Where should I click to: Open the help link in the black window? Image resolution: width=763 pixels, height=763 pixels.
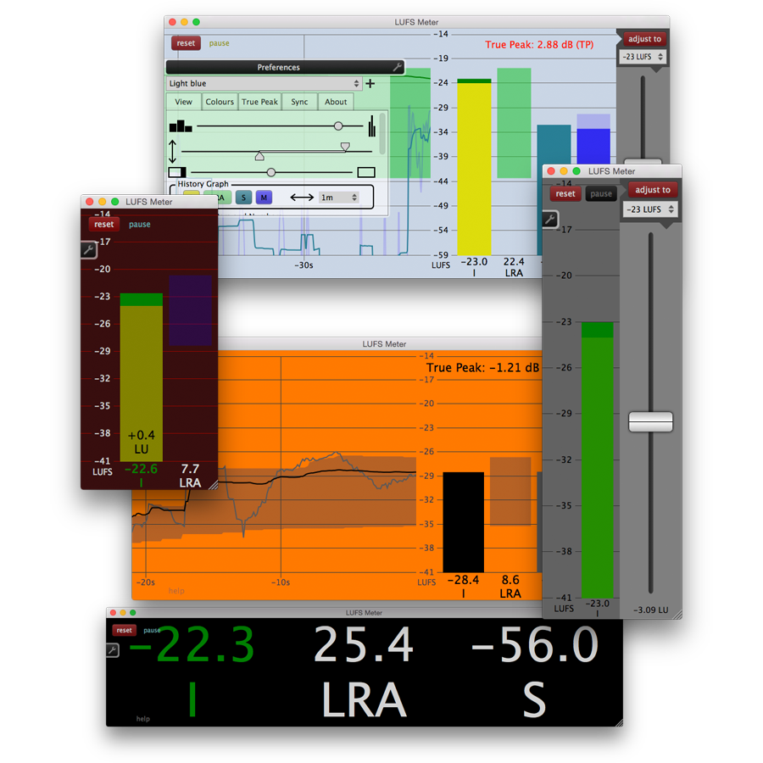143,719
